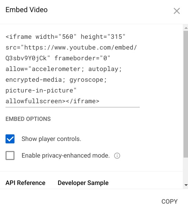188x213 pixels.
Task: Click the frameborder="0" code line
Action: 58,58
